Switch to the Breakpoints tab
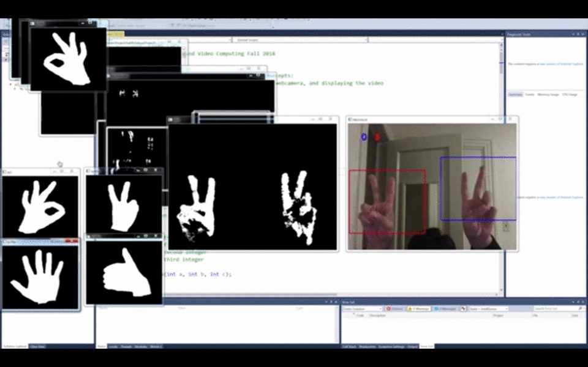588x367 pixels. tap(367, 346)
